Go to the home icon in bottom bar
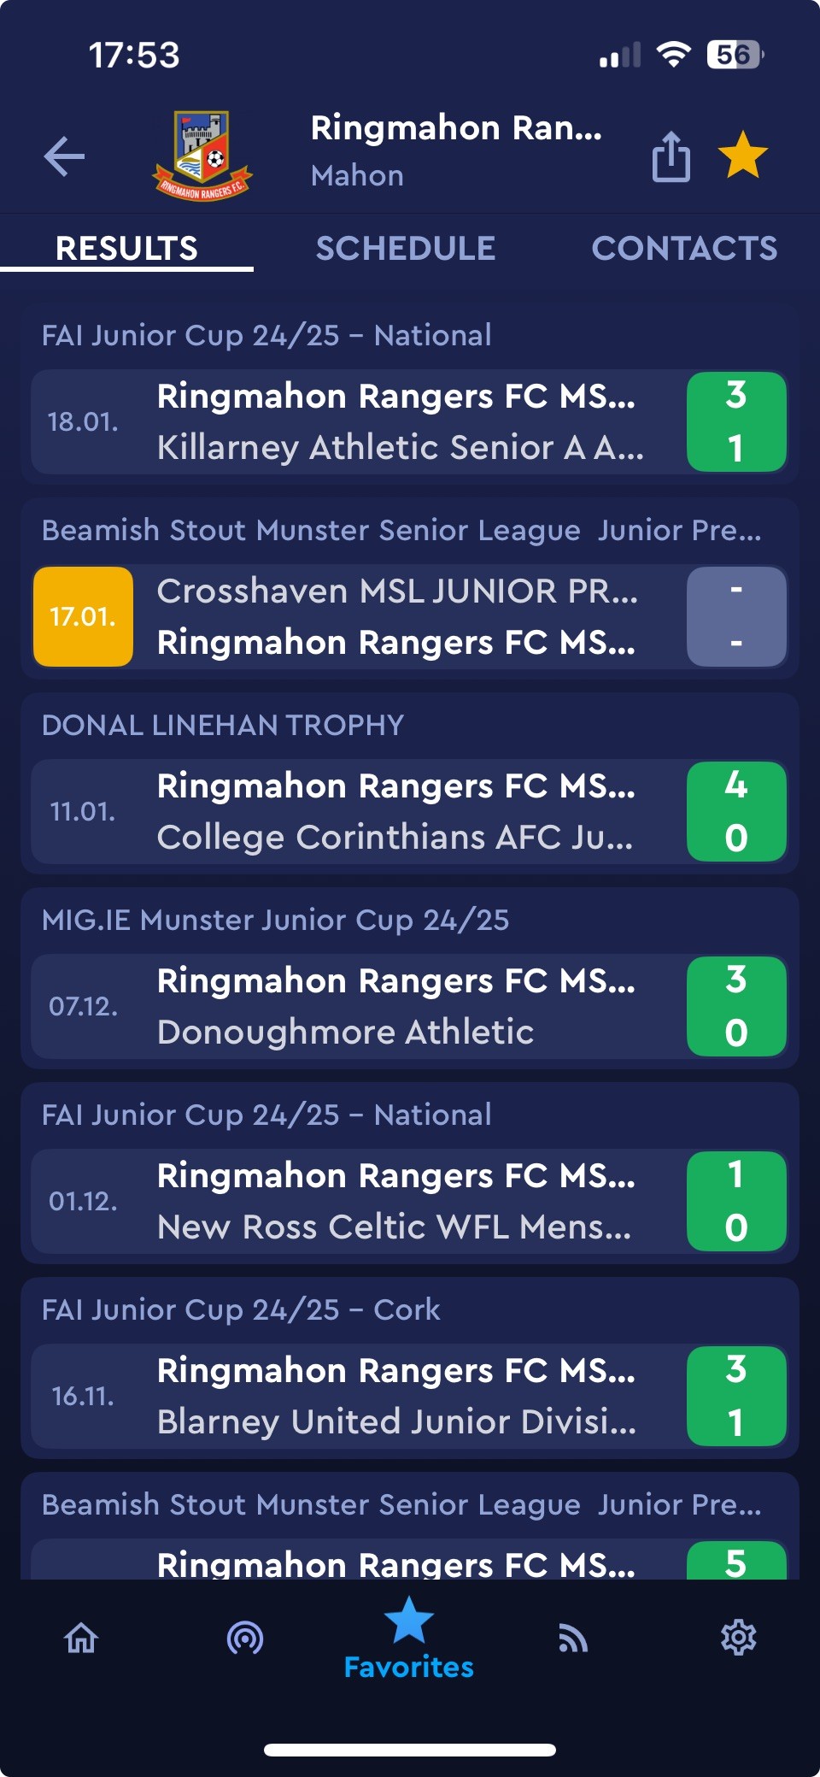The height and width of the screenshot is (1777, 820). click(x=82, y=1639)
